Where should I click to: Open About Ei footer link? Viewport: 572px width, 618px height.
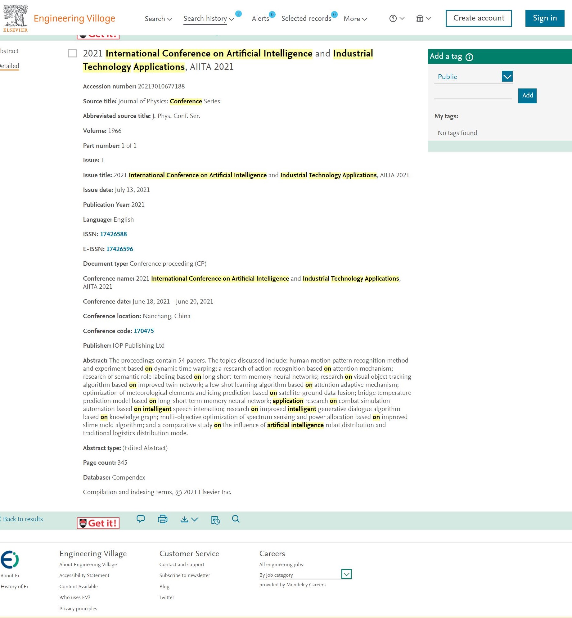click(10, 575)
